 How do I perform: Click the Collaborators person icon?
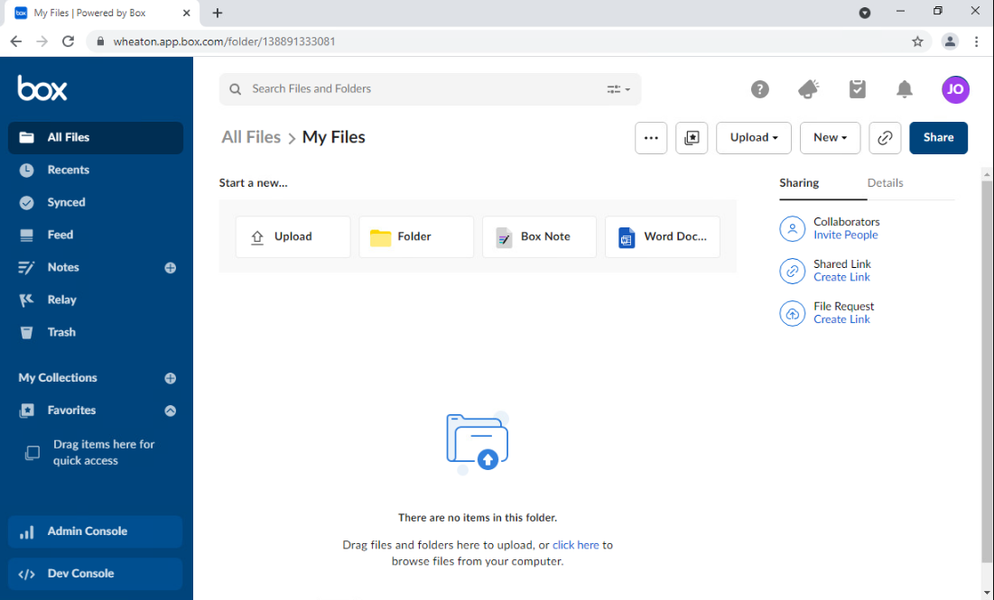[x=793, y=229]
